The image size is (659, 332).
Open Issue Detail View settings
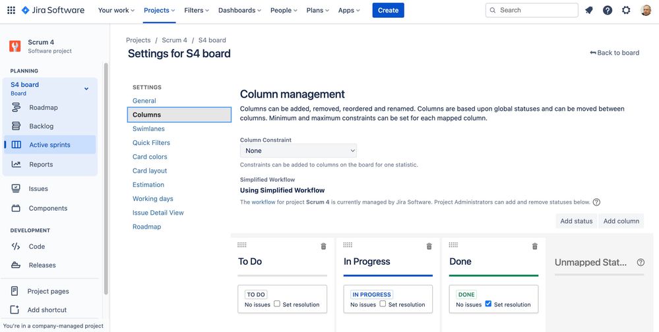coord(158,213)
